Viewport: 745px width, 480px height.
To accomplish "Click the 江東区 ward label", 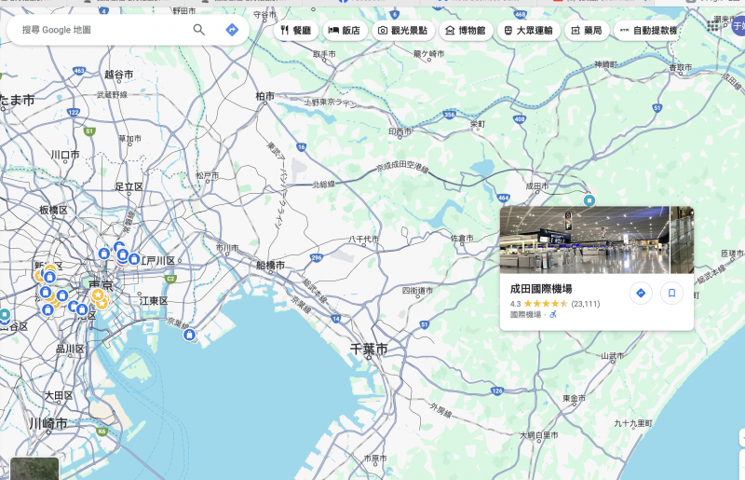I will [x=154, y=301].
